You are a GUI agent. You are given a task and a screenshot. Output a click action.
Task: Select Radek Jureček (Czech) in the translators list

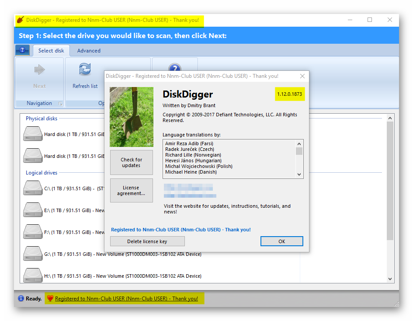click(190, 149)
